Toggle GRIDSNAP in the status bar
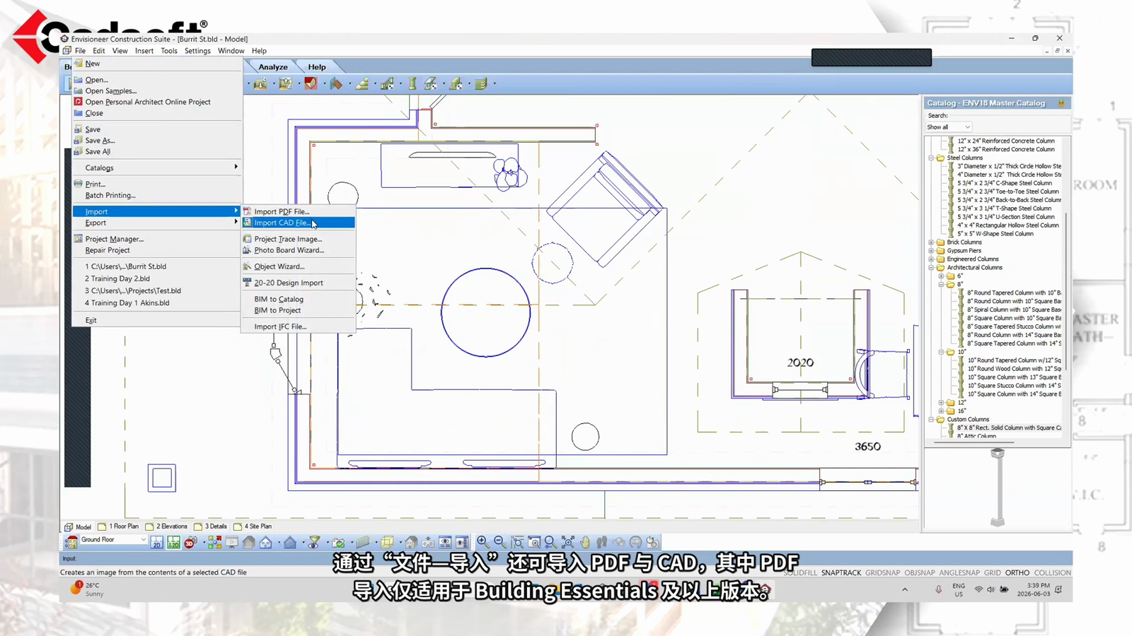 point(882,572)
